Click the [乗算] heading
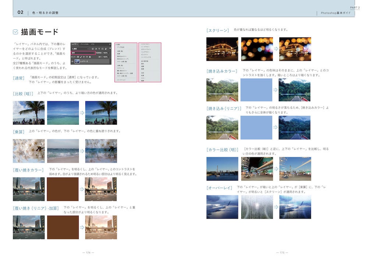 point(18,132)
